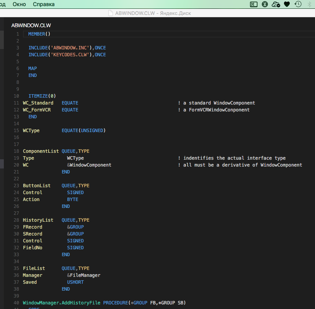Open the round X-shaped menu bar icon
Viewport: 315px width, 309px height.
pos(264,4)
